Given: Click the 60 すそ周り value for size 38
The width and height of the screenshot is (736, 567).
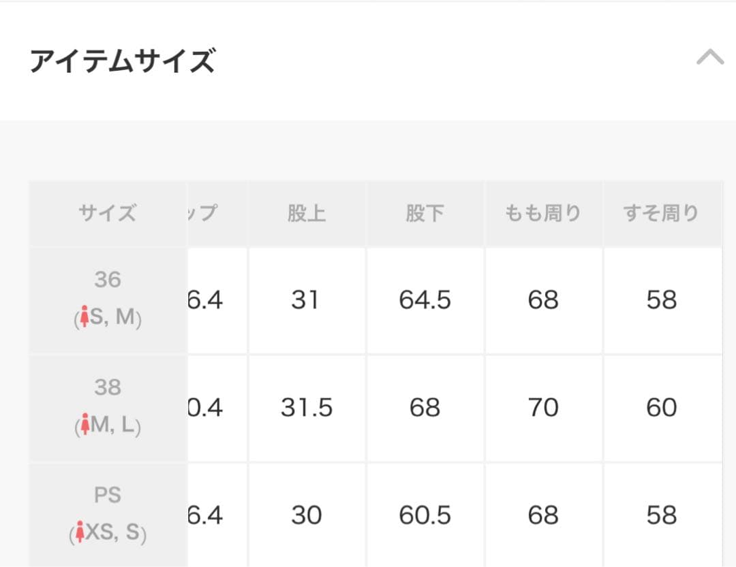Looking at the screenshot, I should [x=662, y=408].
